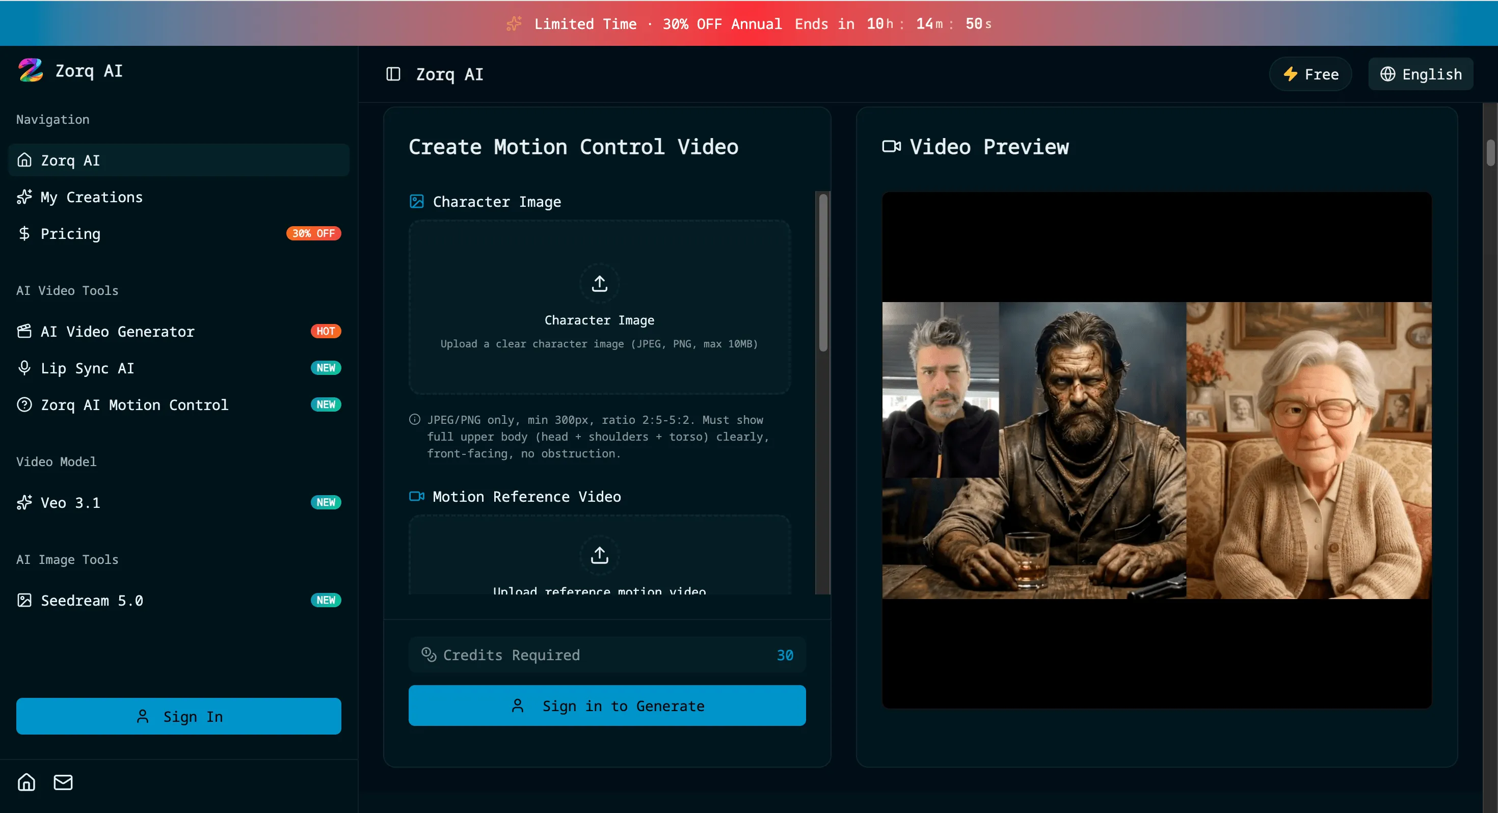Open My Creations in navigation

91,197
